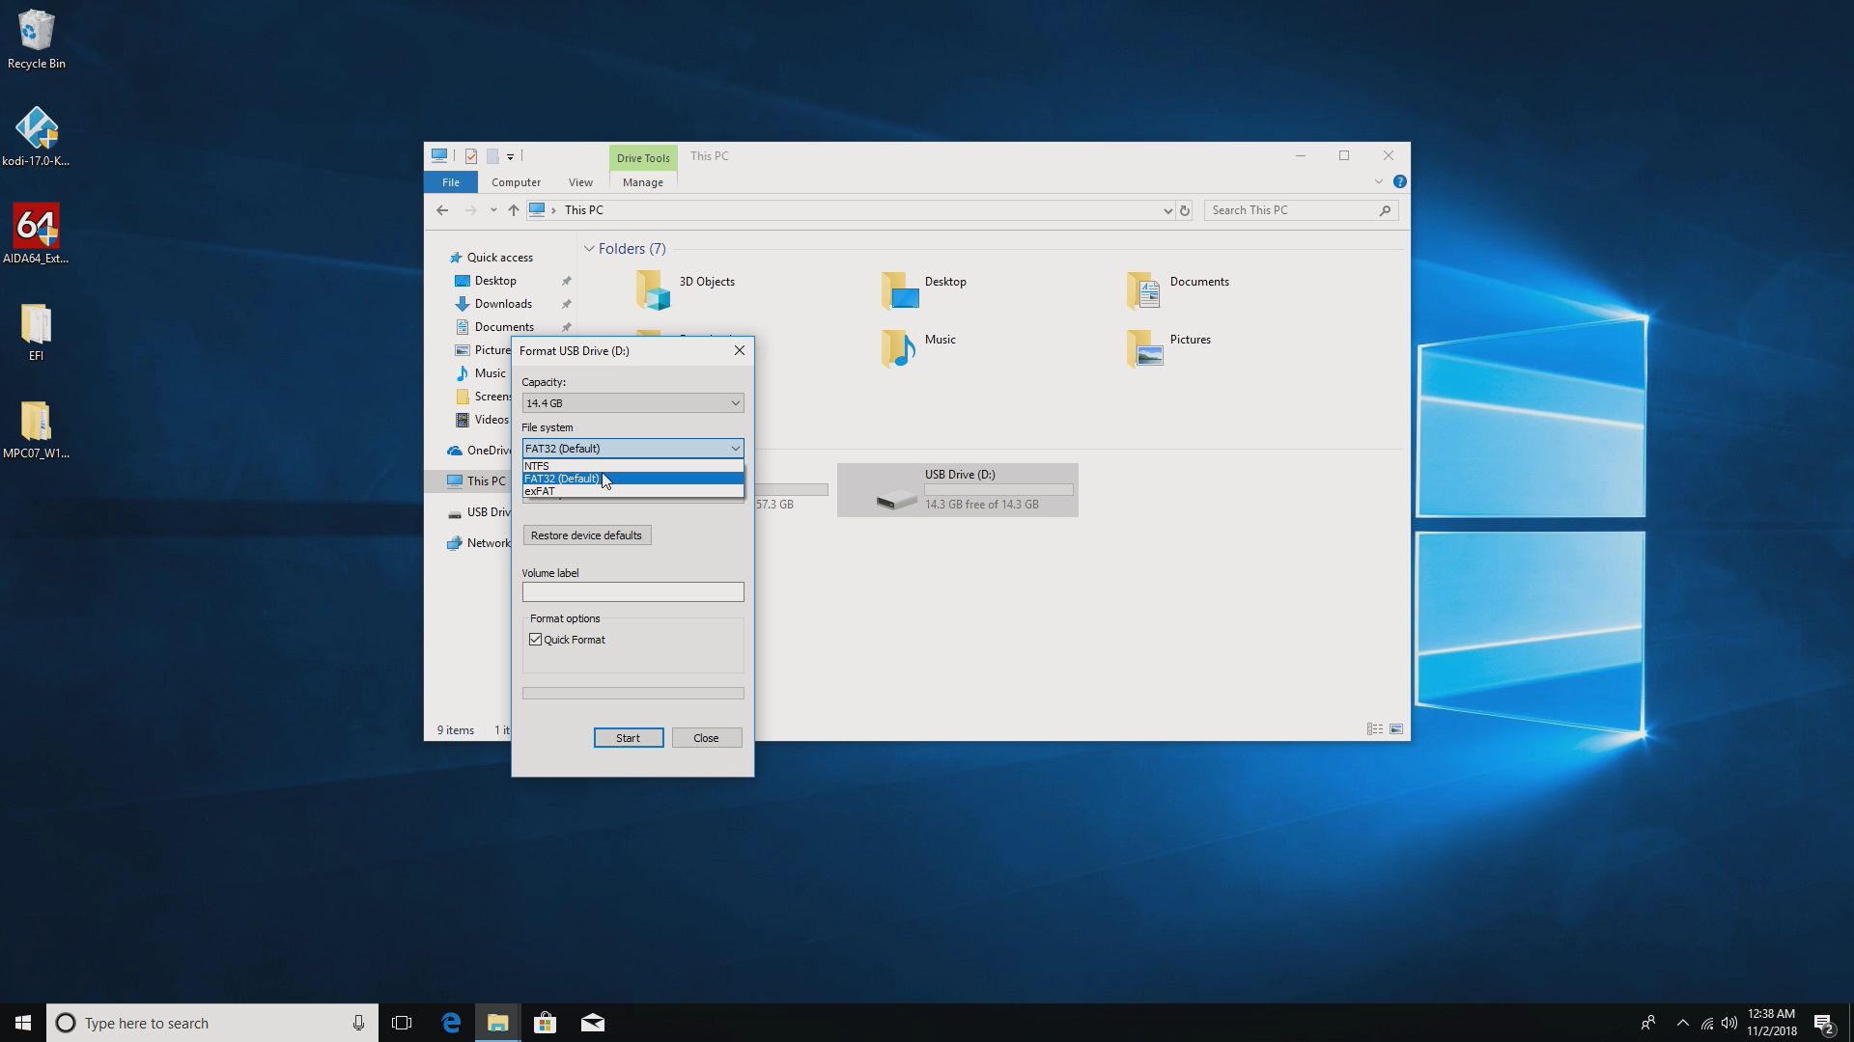Open Microsoft Store from taskbar
This screenshot has height=1042, width=1854.
(x=546, y=1023)
